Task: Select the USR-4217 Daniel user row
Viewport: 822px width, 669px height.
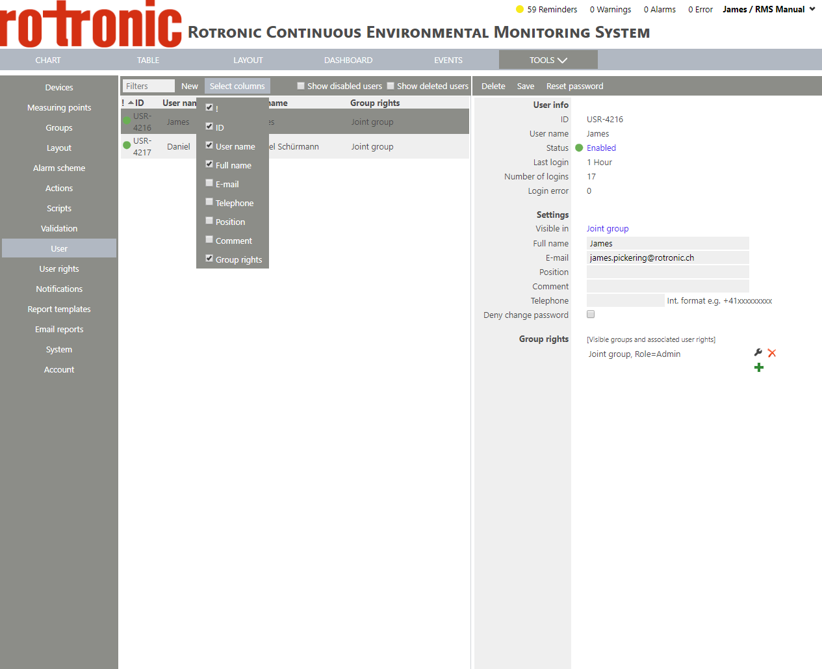Action: [x=295, y=146]
